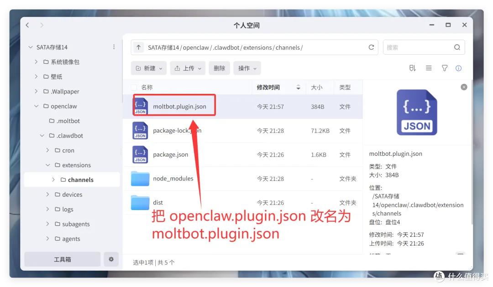Open the filter funnel icon
This screenshot has width=493, height=287.
(445, 68)
